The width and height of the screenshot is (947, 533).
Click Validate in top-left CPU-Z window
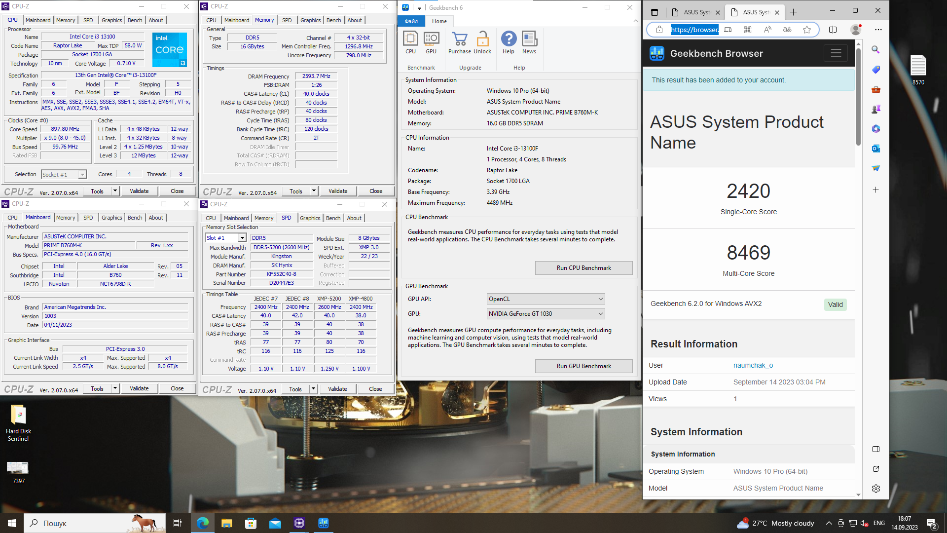(139, 191)
